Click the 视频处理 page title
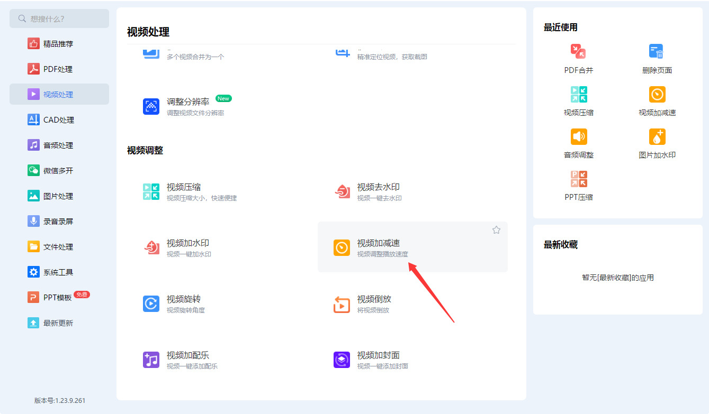Viewport: 709px width, 414px height. point(148,32)
